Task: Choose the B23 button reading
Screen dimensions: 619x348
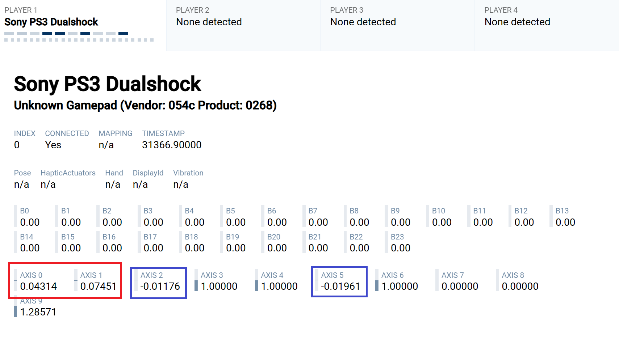Action: [x=398, y=242]
